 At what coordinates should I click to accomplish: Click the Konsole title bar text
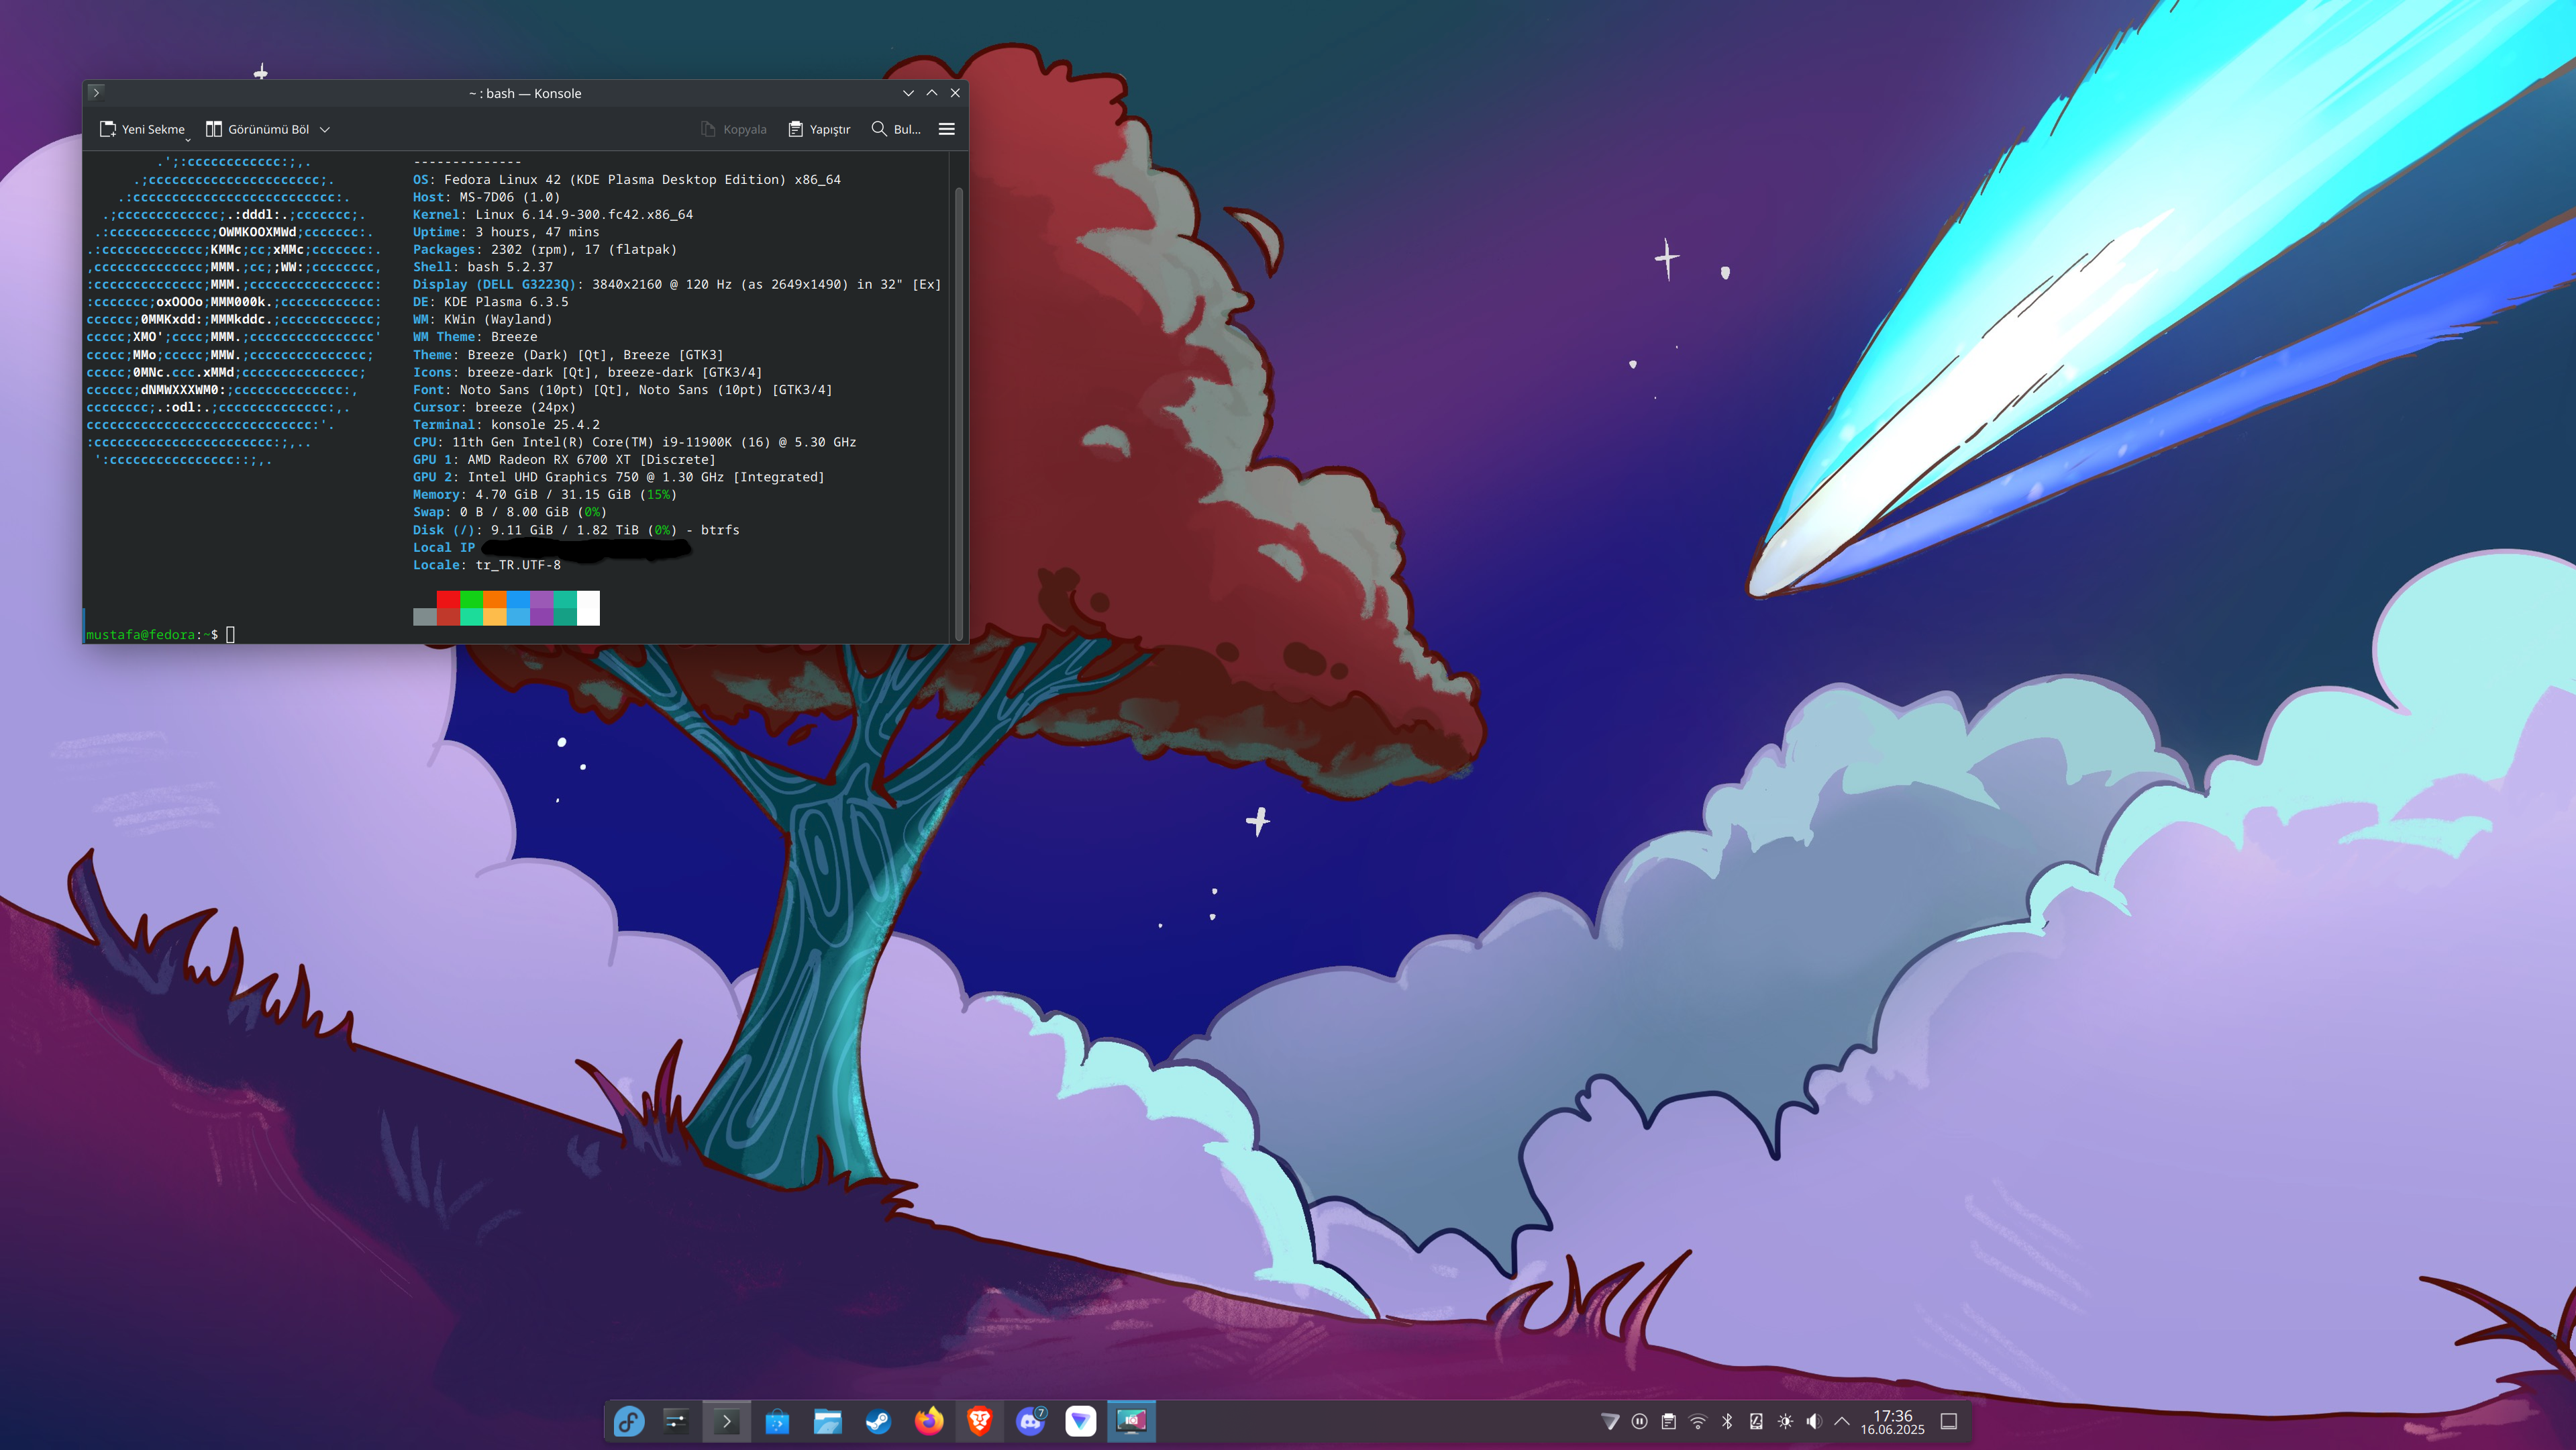coord(525,93)
